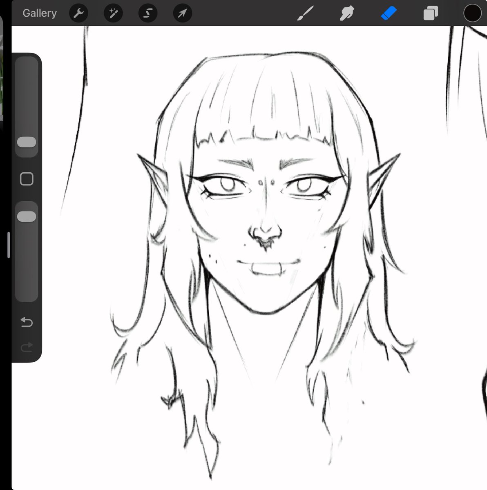Undo the last stroke

27,323
